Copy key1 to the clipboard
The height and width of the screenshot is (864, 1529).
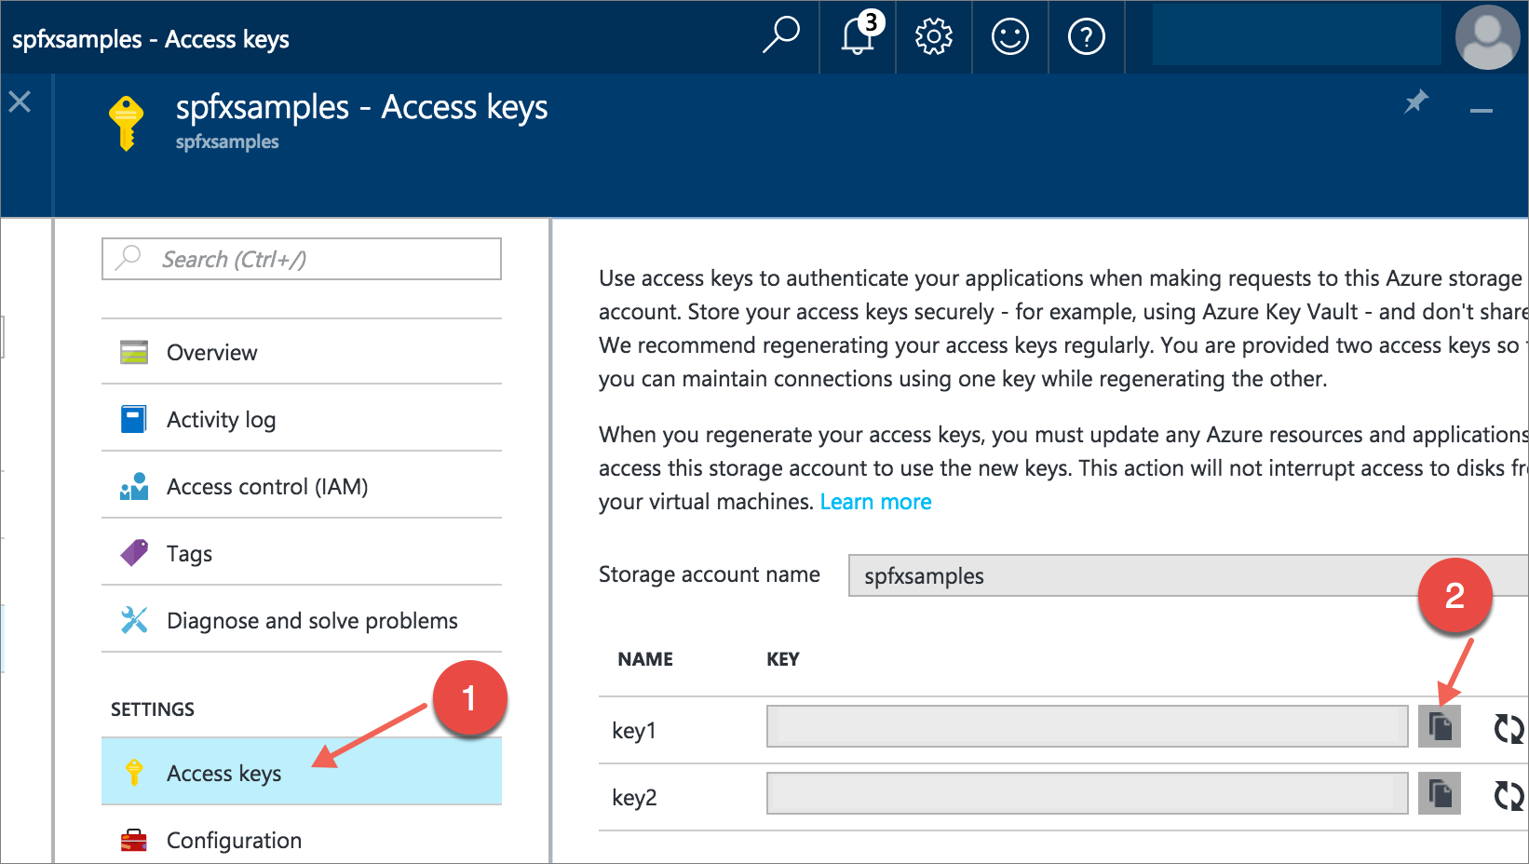pyautogui.click(x=1440, y=726)
